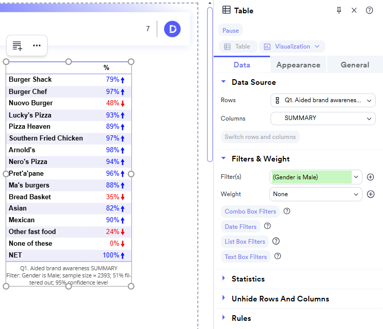383x329 pixels.
Task: Open the Columns SUMMARY dropdown
Action: coord(323,119)
